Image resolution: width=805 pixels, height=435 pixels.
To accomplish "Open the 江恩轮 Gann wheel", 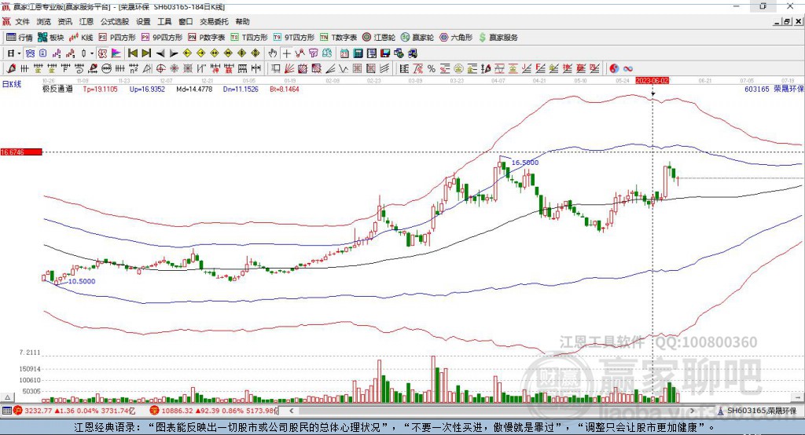I will click(379, 38).
